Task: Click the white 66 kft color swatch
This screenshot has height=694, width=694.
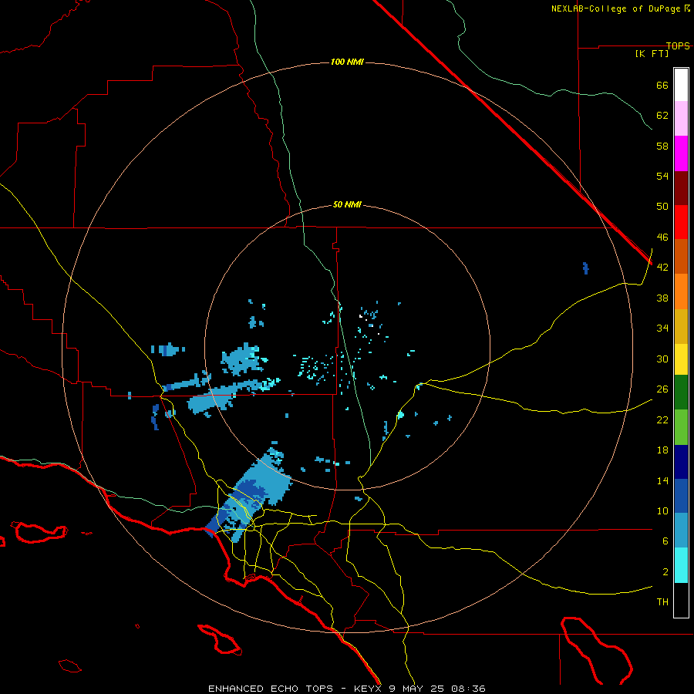Action: pos(681,85)
